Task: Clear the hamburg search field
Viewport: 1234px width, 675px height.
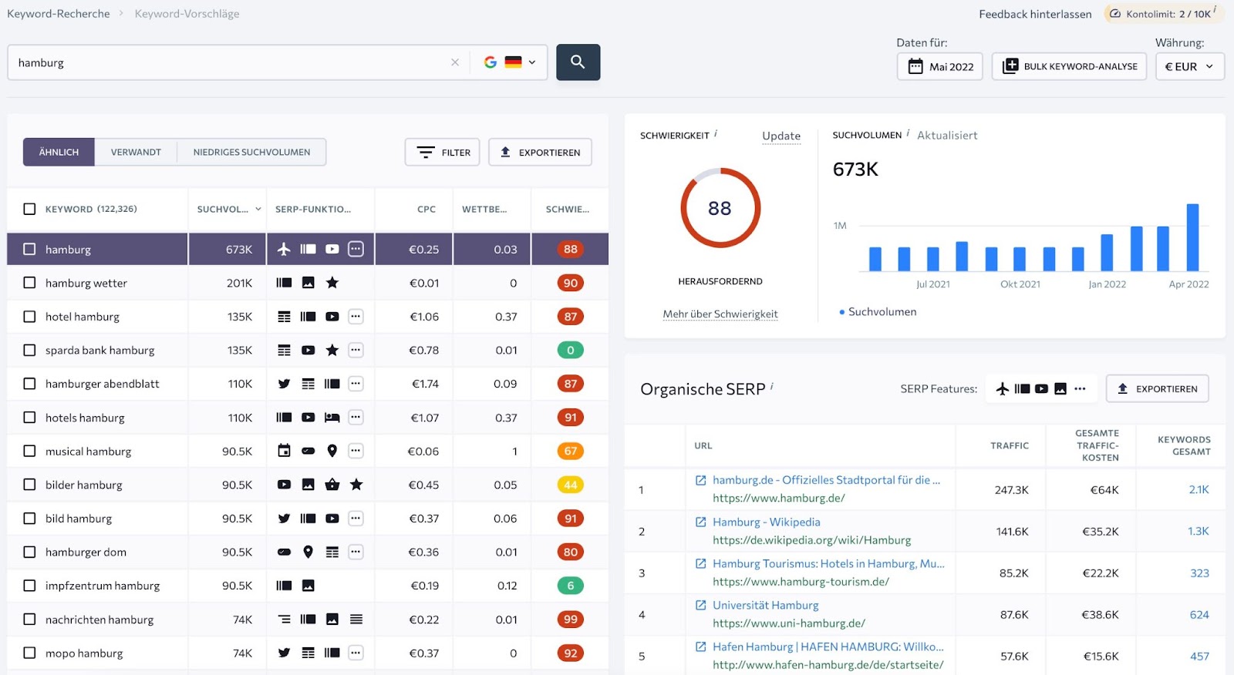Action: coord(455,62)
